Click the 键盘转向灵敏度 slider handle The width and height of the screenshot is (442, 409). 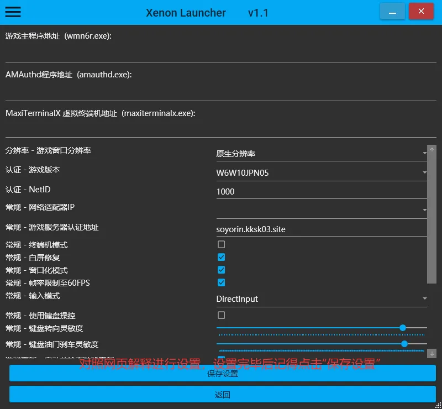[x=403, y=328]
